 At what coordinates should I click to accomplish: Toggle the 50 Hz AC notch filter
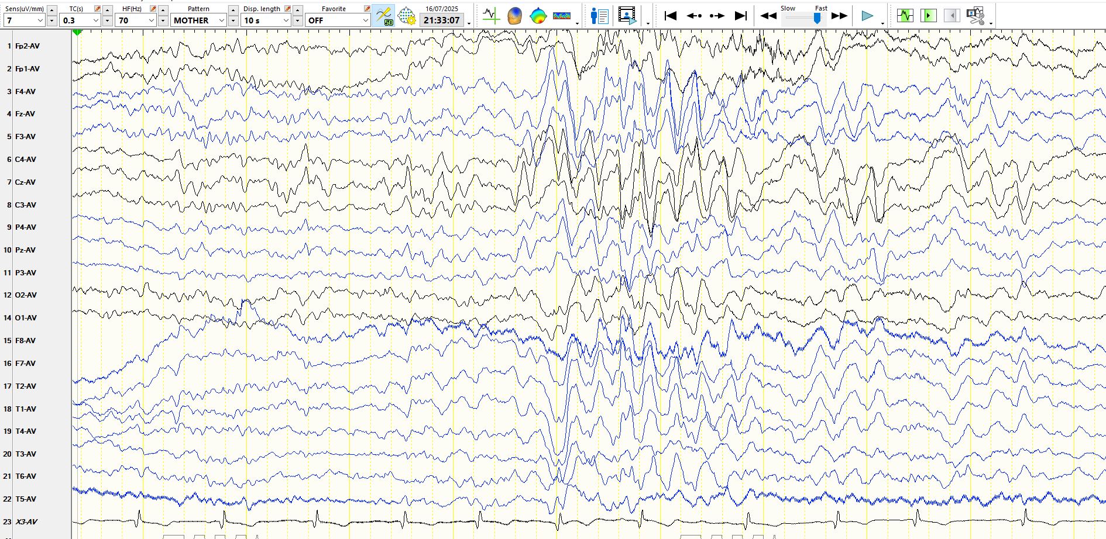pyautogui.click(x=384, y=16)
